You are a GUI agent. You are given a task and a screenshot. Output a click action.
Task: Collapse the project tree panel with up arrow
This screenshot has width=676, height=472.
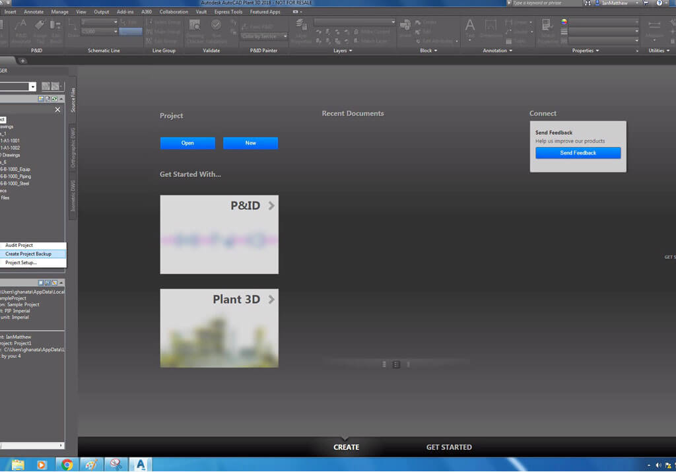click(61, 99)
